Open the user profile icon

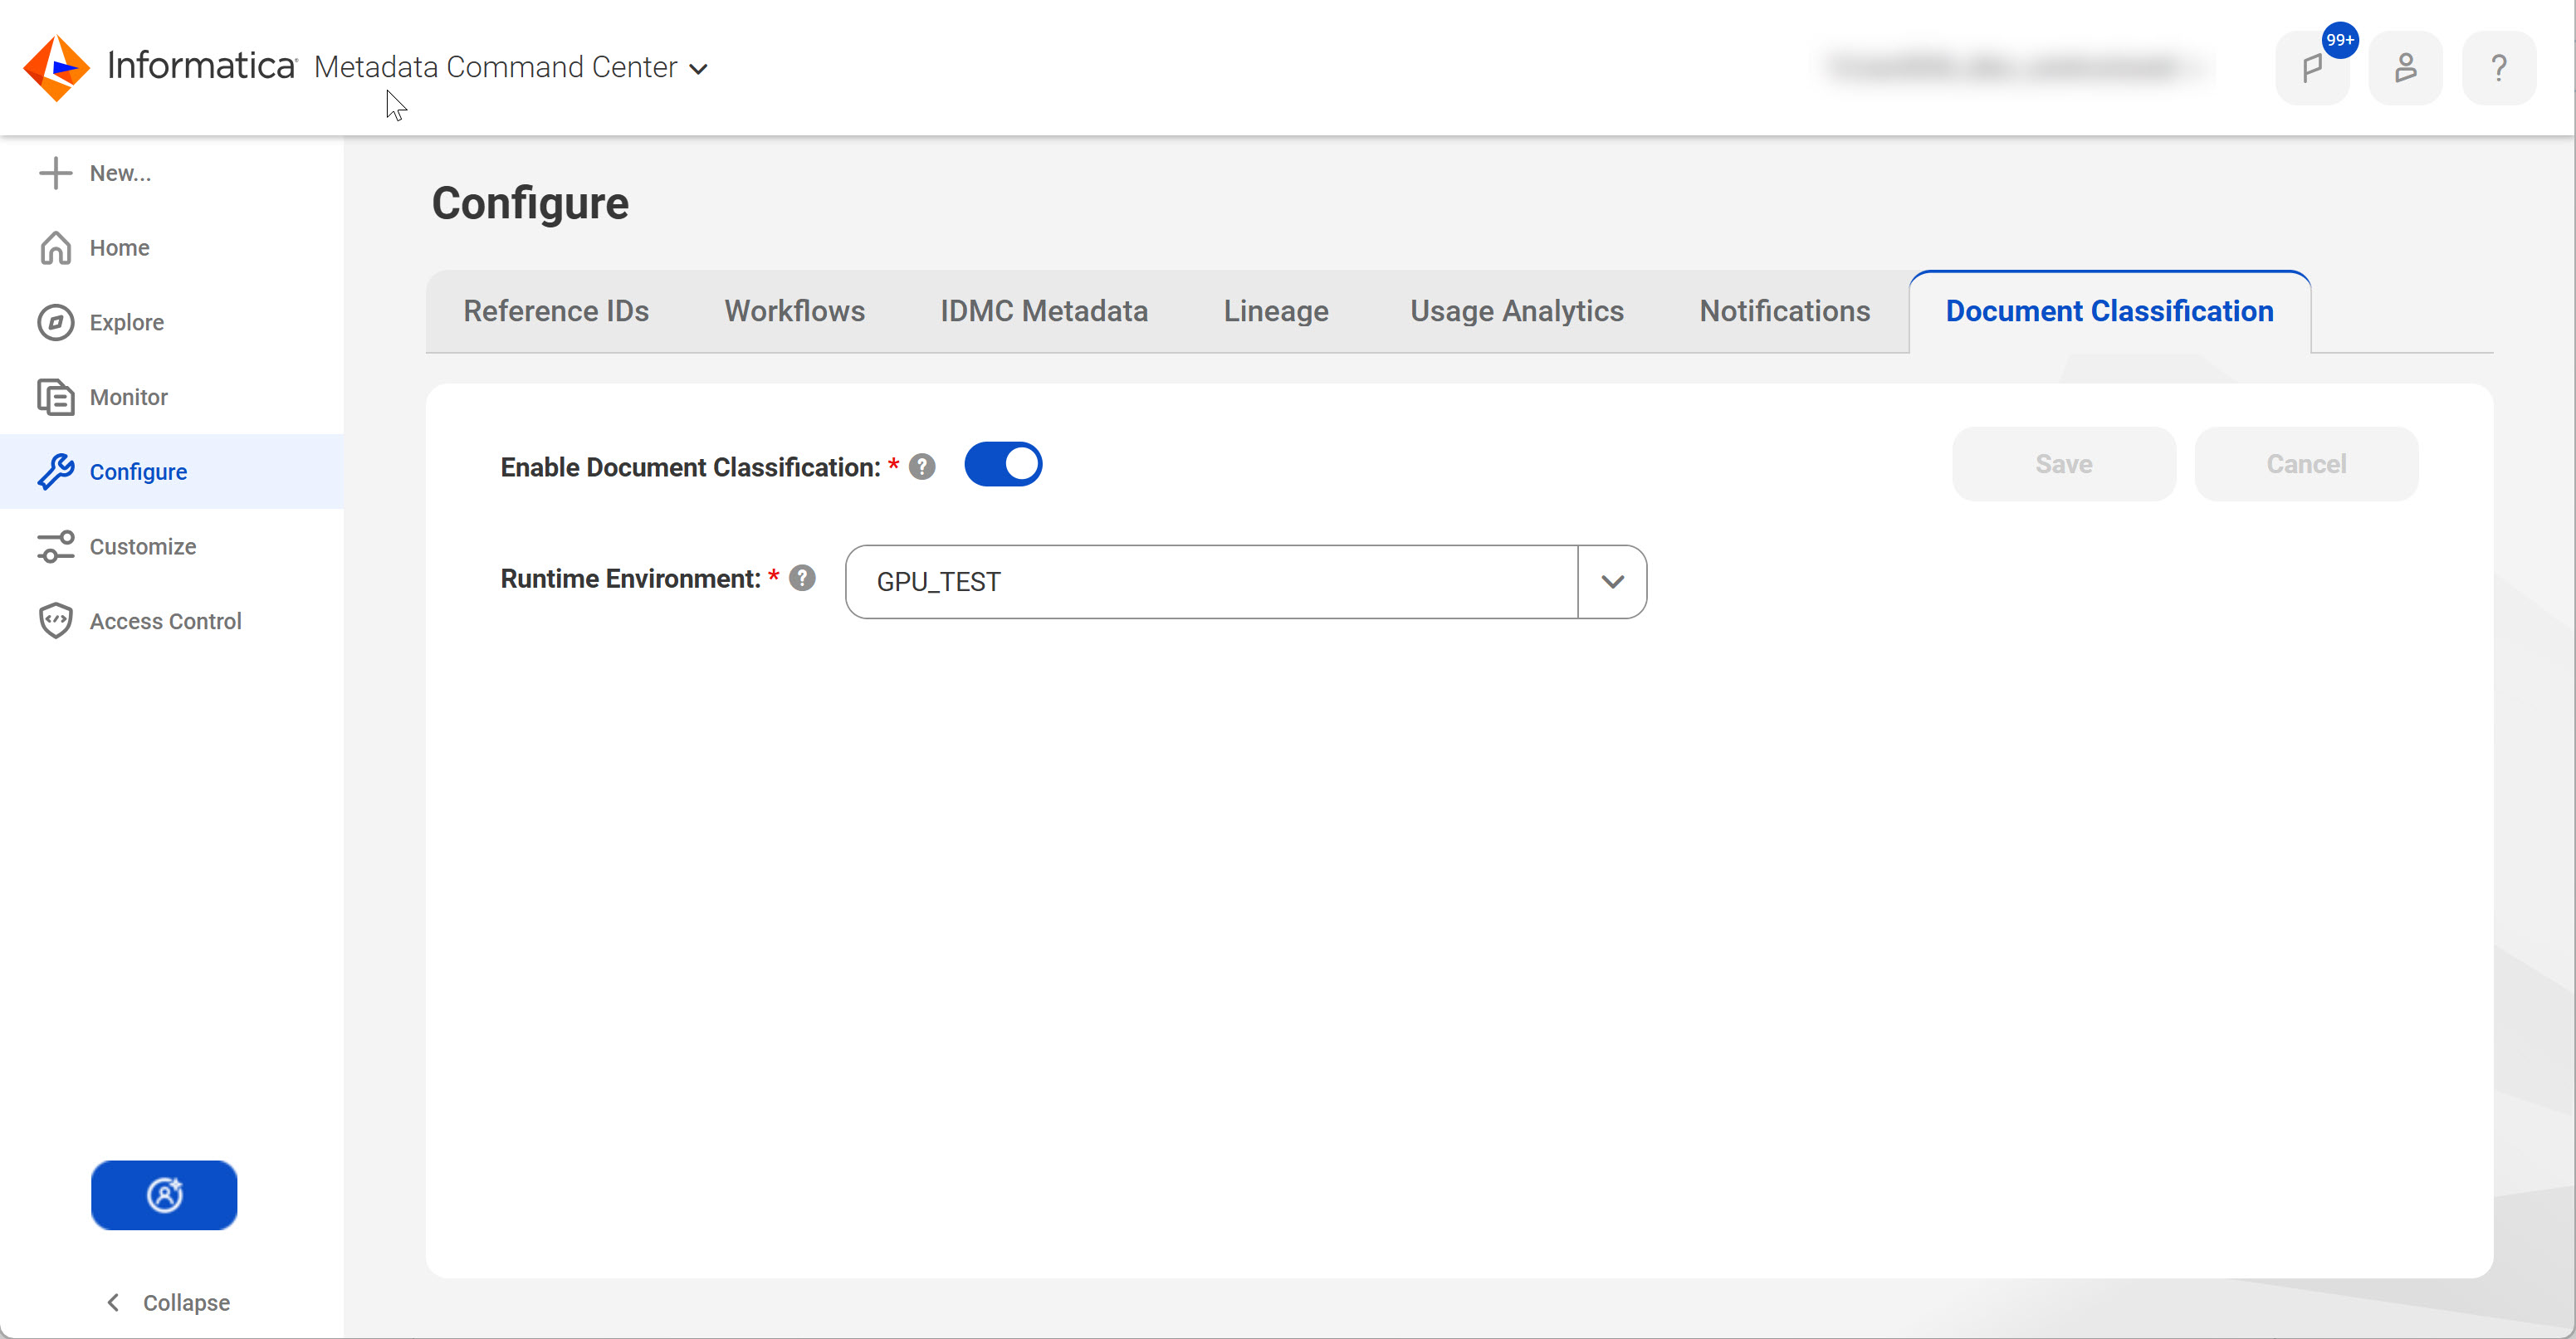tap(2405, 68)
